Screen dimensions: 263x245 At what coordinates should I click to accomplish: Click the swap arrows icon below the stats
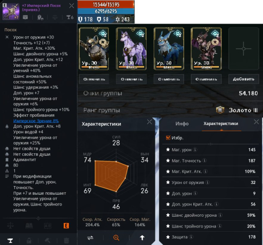click(x=90, y=238)
